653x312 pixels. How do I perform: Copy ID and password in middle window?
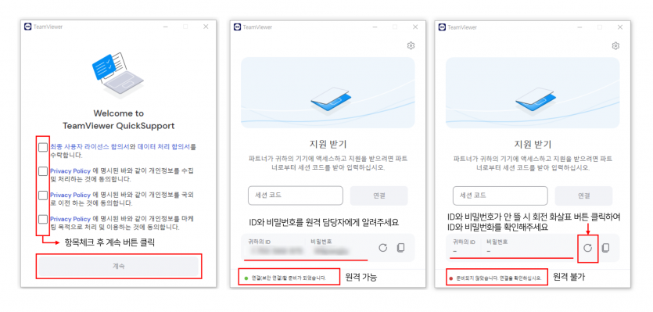coord(400,248)
